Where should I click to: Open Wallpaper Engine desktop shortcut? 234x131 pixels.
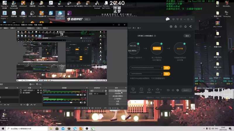pos(4,15)
